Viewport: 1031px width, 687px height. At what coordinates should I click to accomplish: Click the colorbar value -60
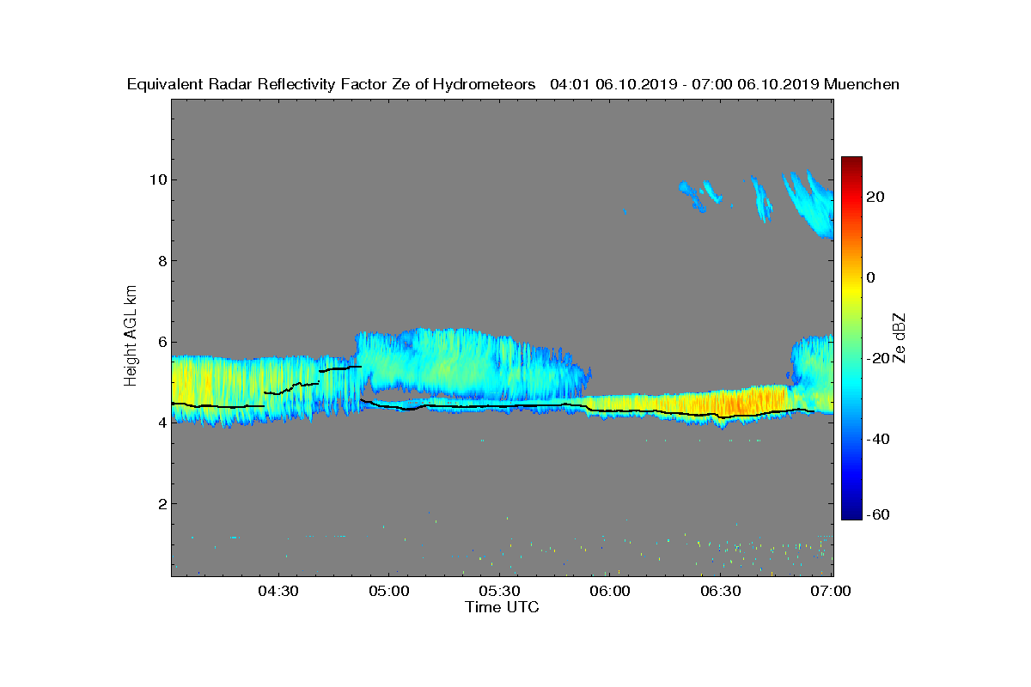(879, 514)
